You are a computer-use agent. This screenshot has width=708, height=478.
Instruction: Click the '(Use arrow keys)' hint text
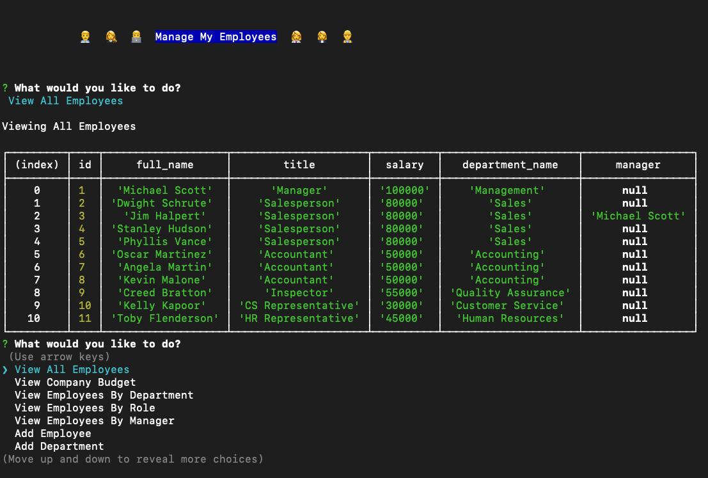pos(59,357)
